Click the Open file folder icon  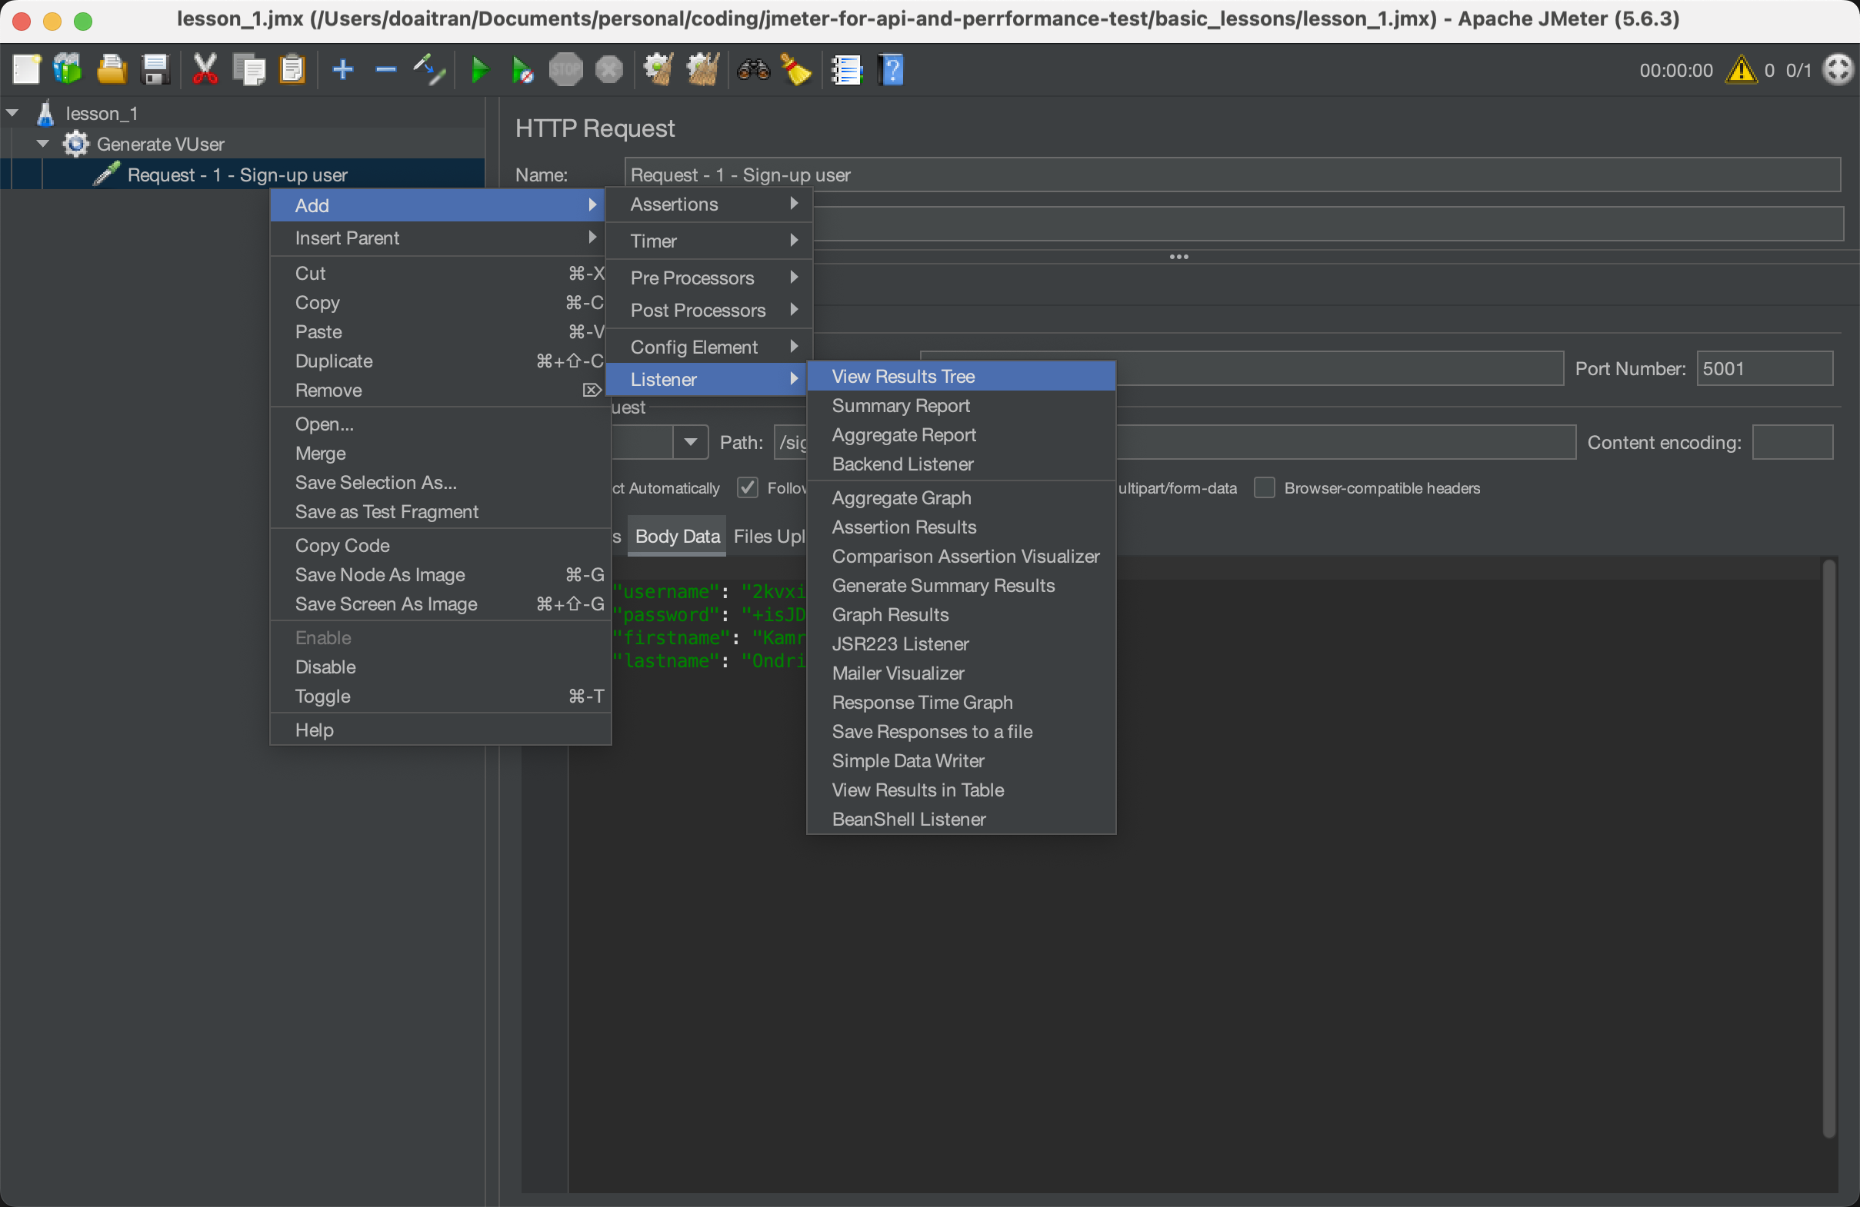112,69
